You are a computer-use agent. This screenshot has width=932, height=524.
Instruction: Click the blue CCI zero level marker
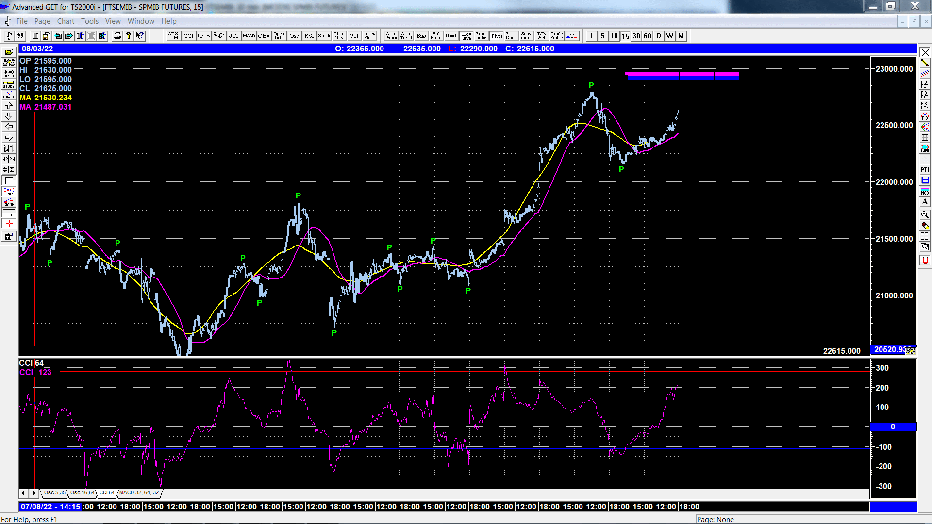(x=893, y=427)
